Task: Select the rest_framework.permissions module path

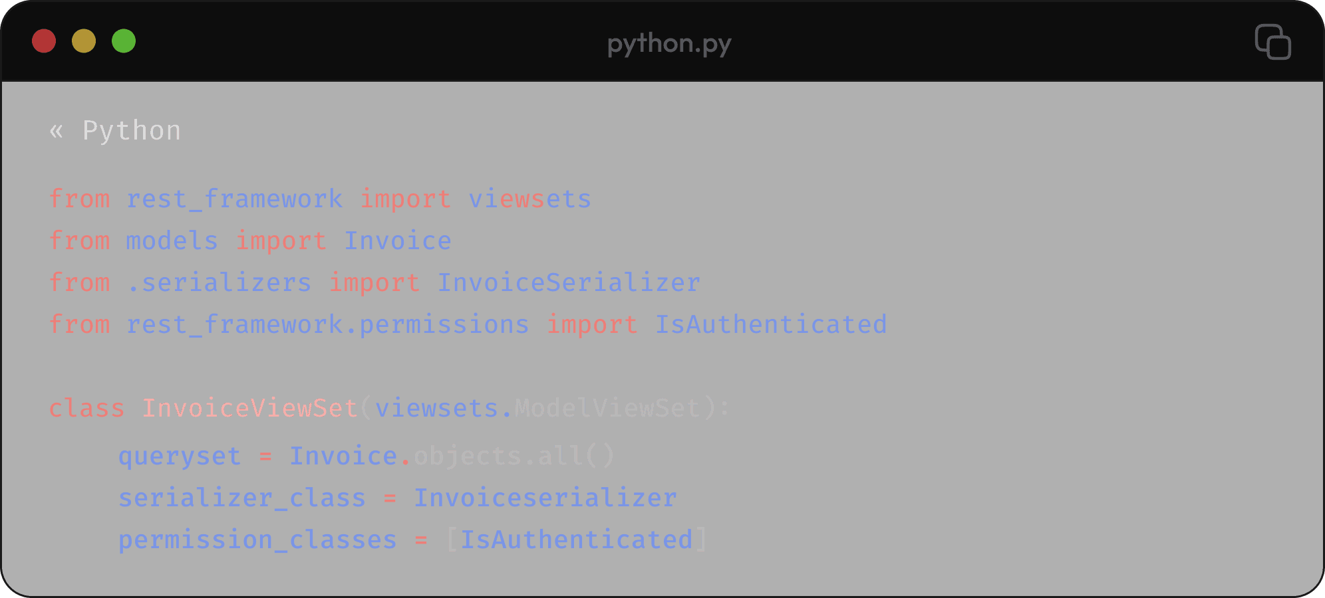Action: (x=327, y=325)
